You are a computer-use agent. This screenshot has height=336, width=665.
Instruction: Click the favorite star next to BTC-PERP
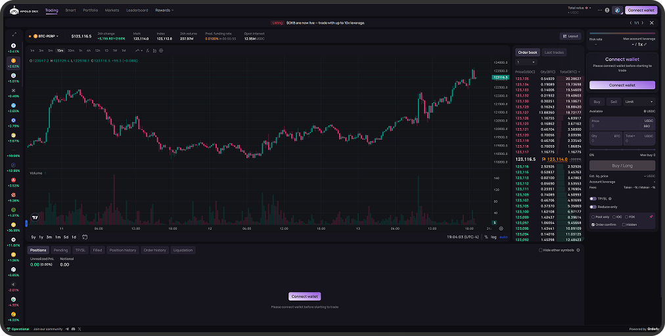tap(30, 36)
